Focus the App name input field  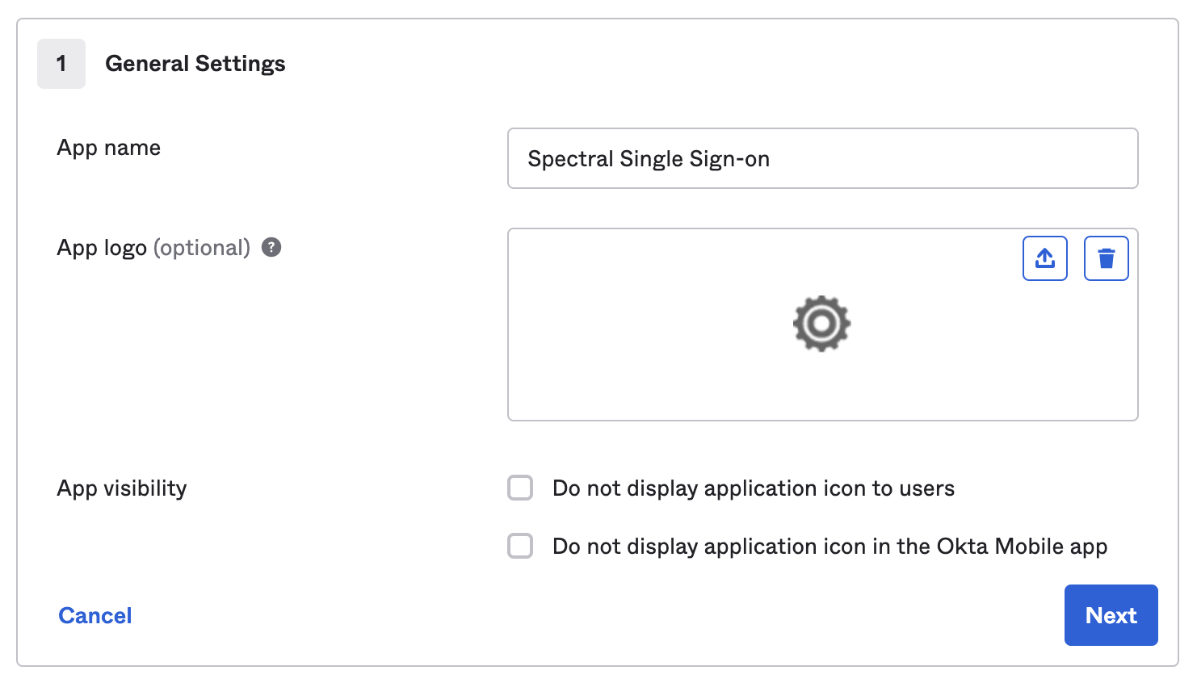point(822,158)
